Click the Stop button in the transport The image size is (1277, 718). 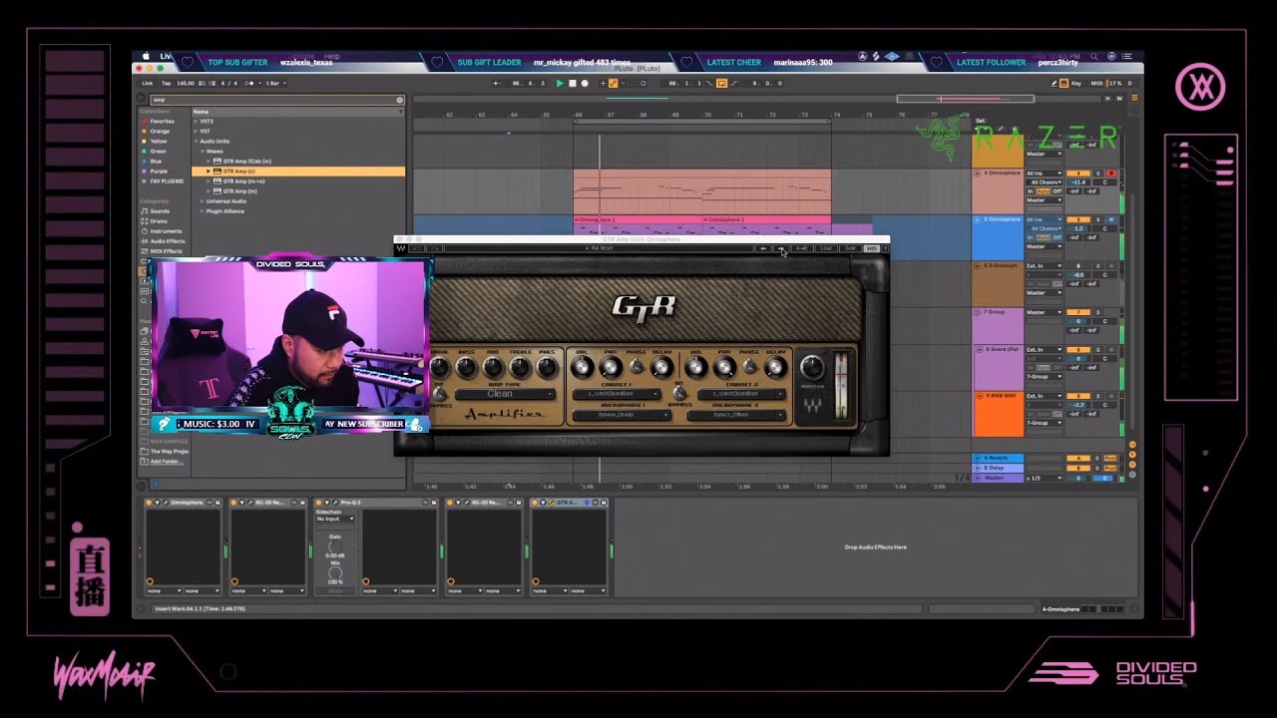[572, 83]
